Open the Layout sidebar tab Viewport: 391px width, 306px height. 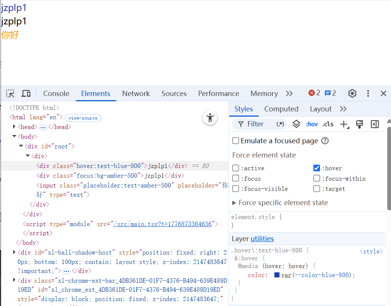[321, 109]
